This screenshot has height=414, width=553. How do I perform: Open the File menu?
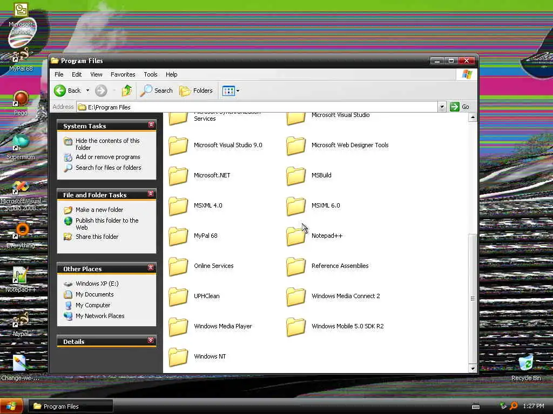tap(59, 74)
